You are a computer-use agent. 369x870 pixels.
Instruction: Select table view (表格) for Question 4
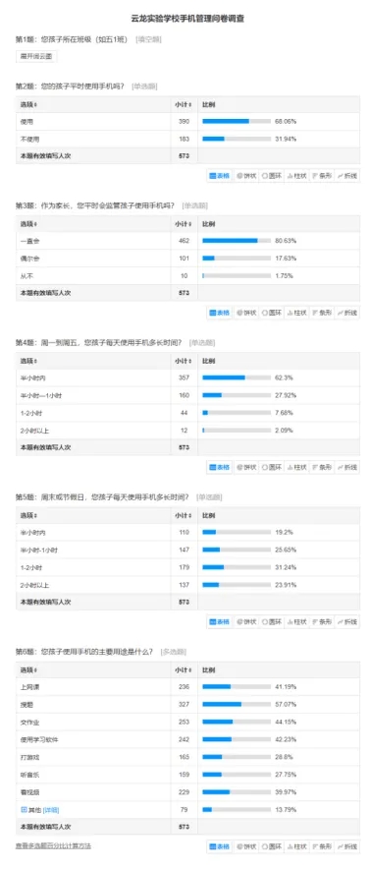pyautogui.click(x=220, y=467)
